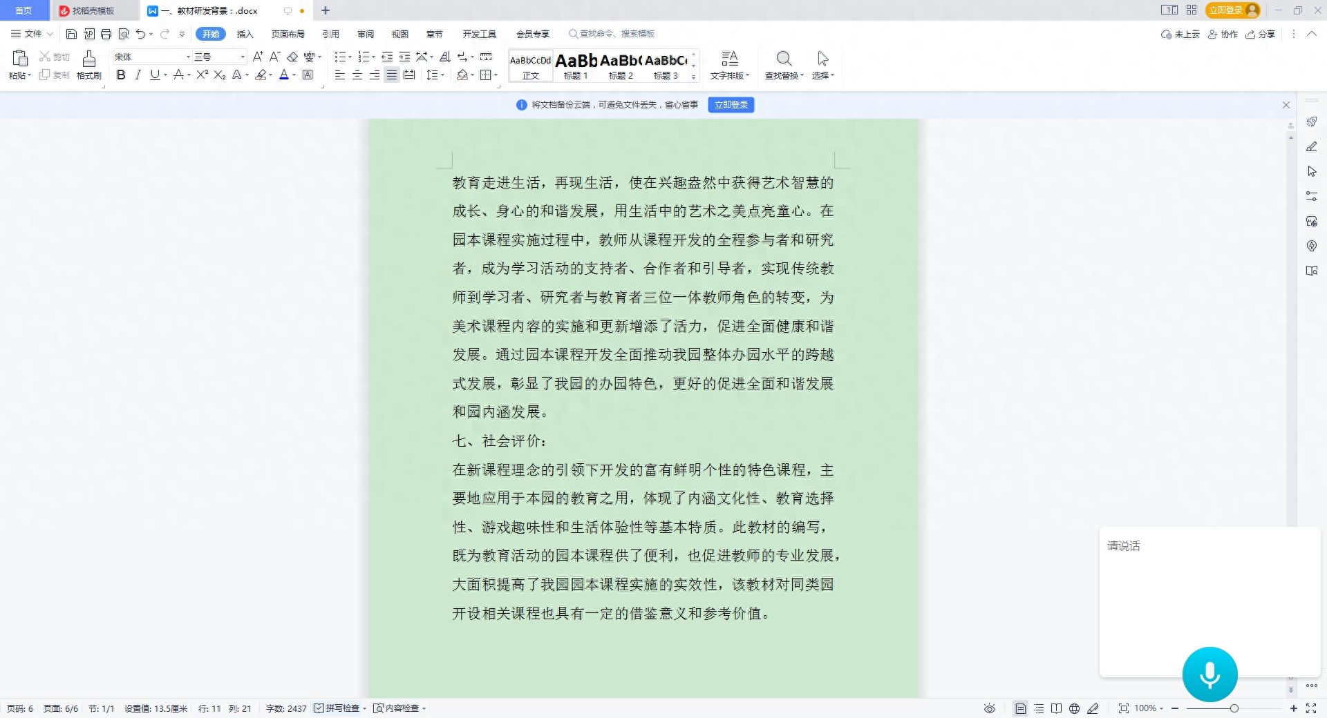1327x718 pixels.
Task: Open the font size dropdown (三号)
Action: [242, 57]
